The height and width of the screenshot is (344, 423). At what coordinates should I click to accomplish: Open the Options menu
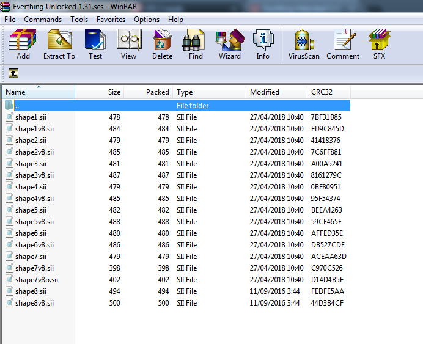[x=147, y=20]
